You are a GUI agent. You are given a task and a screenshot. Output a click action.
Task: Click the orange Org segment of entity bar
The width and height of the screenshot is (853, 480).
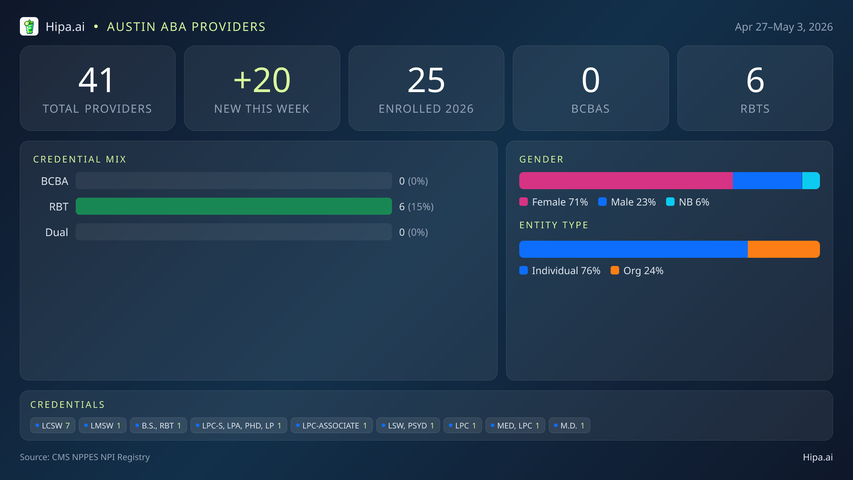(x=784, y=249)
